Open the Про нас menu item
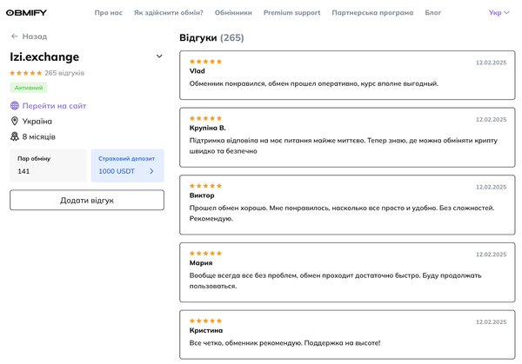This screenshot has height=364, width=522. pos(108,13)
